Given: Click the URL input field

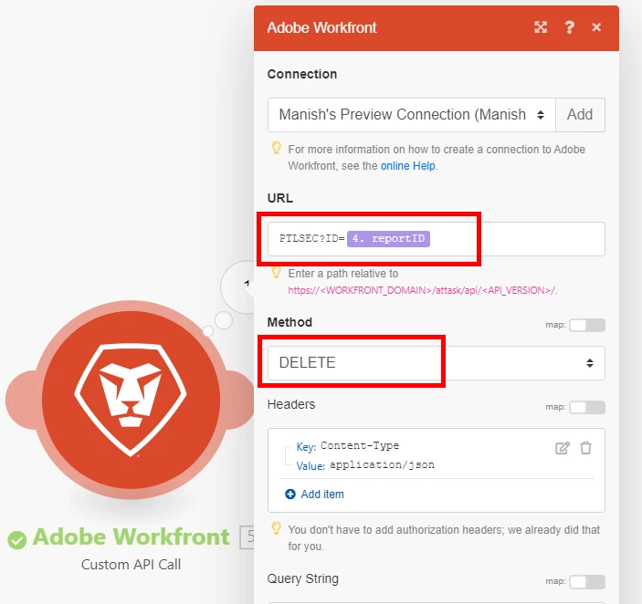Looking at the screenshot, I should point(436,239).
